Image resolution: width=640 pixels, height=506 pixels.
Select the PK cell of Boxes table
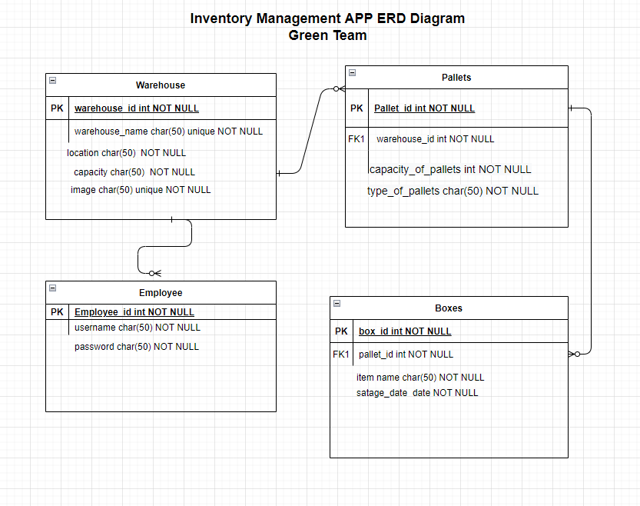pyautogui.click(x=341, y=331)
